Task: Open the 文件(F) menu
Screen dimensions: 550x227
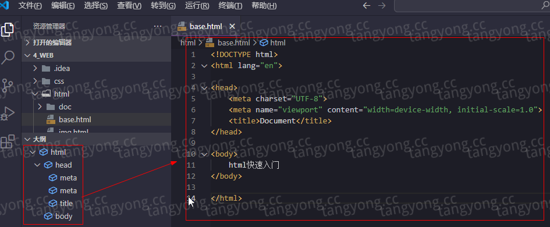Action: point(30,6)
